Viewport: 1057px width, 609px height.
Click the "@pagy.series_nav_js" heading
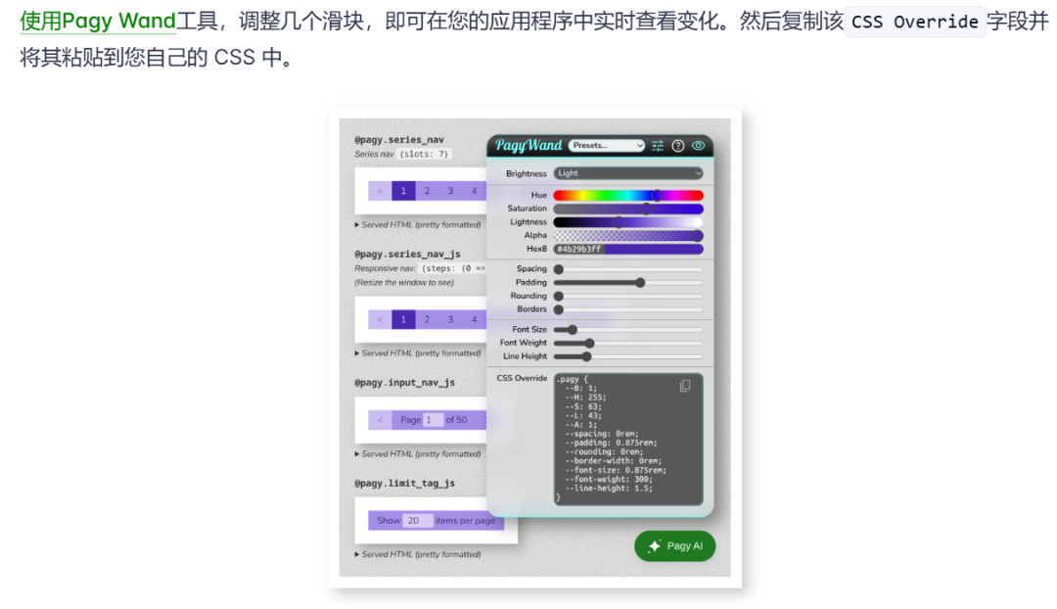coord(407,254)
